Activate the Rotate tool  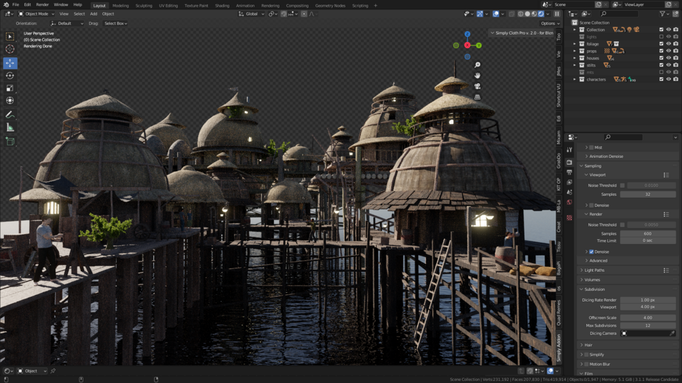[10, 75]
